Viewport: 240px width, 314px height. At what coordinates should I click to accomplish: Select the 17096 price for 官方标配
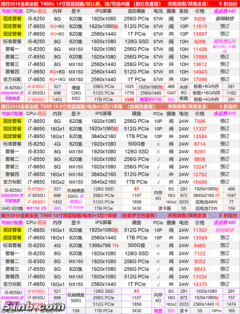(200, 79)
